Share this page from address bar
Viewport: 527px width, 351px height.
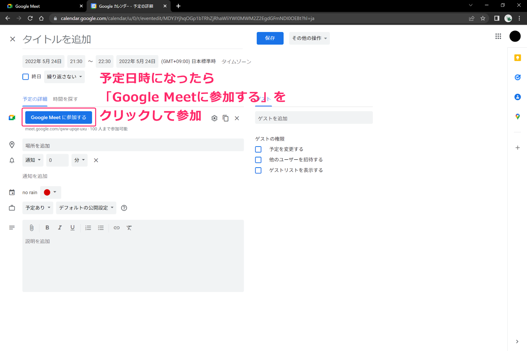(472, 18)
